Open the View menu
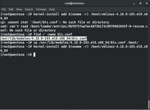Image resolution: width=150 pixels, height=110 pixels. (x=19, y=9)
